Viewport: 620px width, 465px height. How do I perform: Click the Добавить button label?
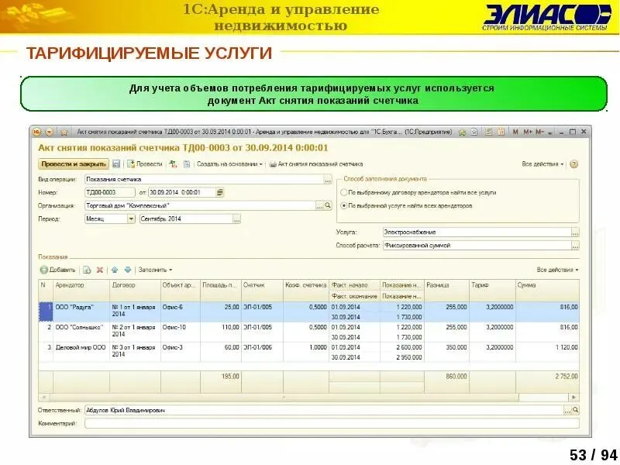[x=62, y=270]
